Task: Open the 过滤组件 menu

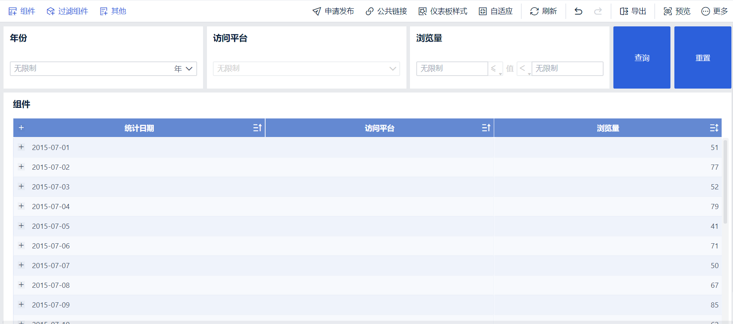Action: 67,11
